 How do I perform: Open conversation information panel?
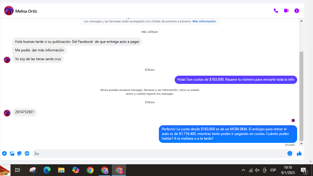(297, 11)
